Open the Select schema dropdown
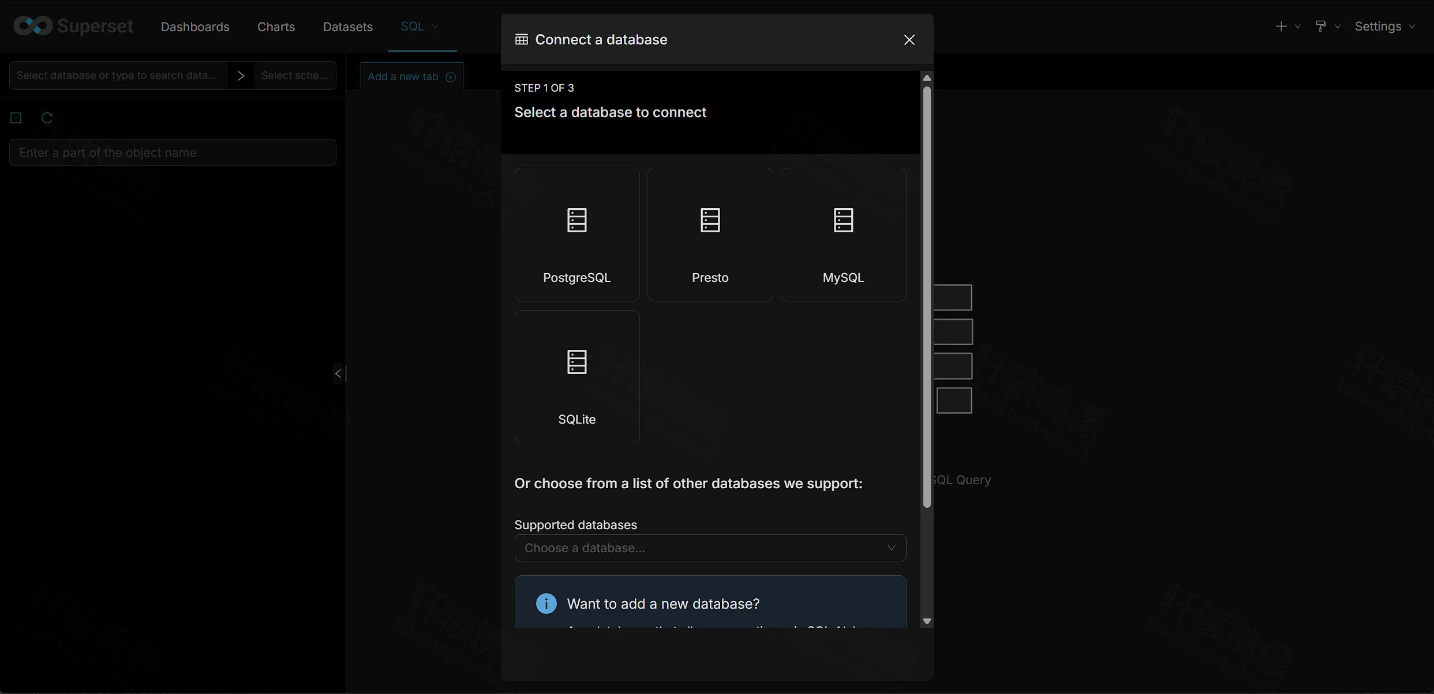The height and width of the screenshot is (694, 1434). [x=295, y=76]
